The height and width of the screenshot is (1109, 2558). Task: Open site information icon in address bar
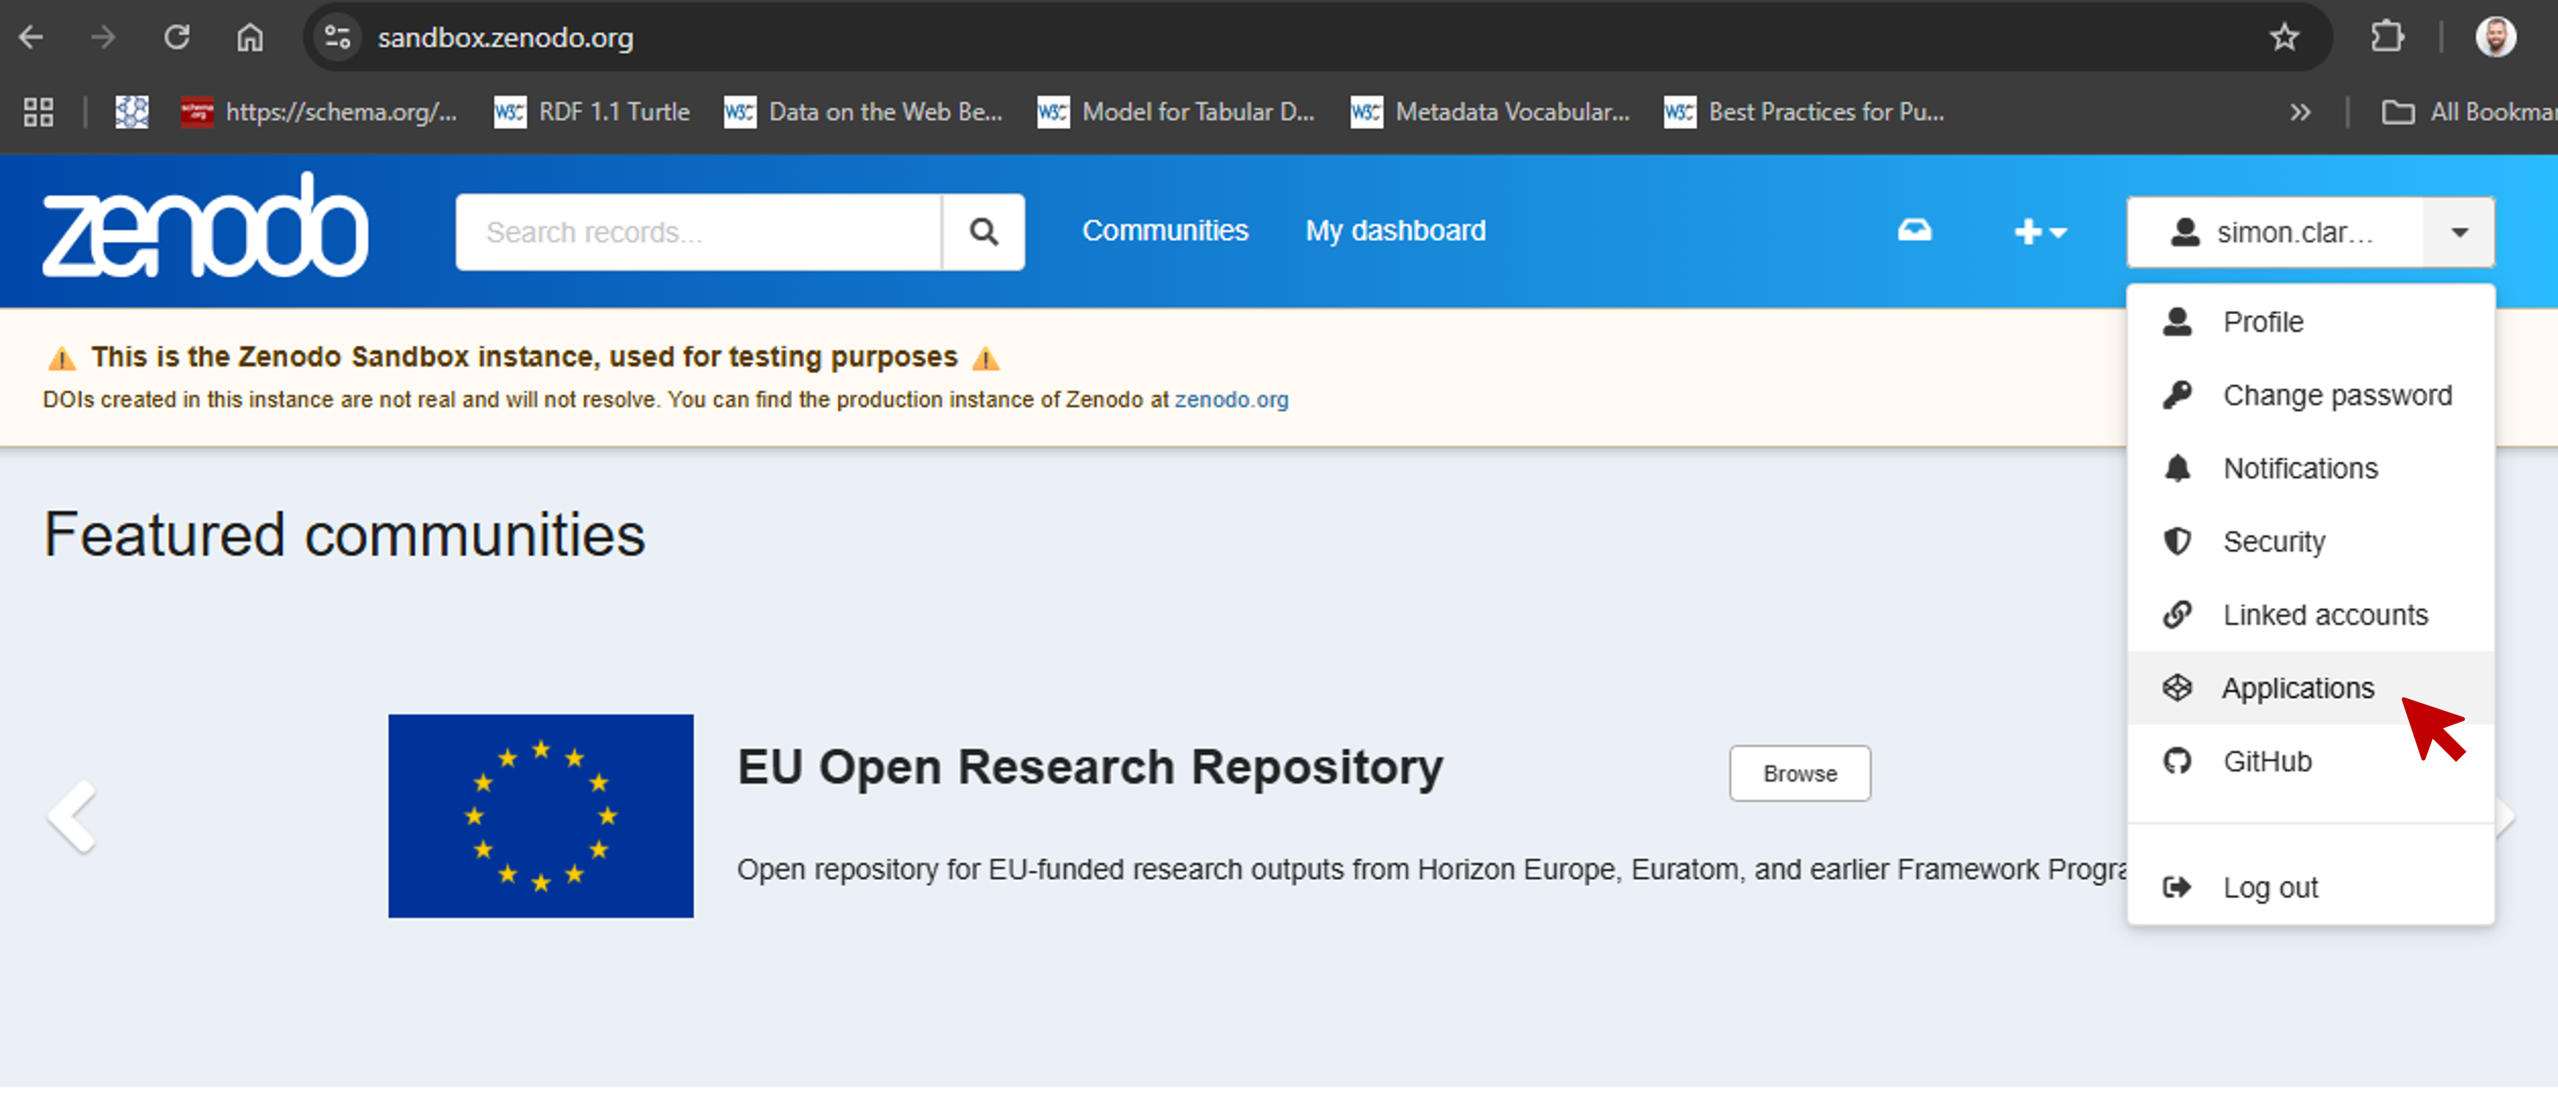pyautogui.click(x=337, y=38)
